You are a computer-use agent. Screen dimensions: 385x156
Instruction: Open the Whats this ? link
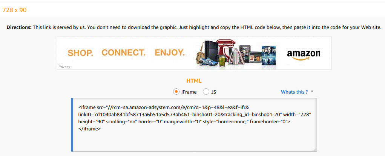click(295, 92)
